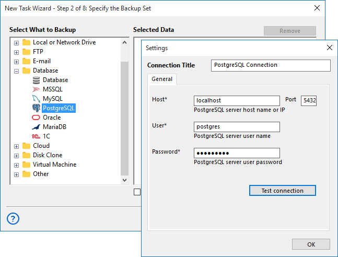
Task: Click the generic Database cylinder icon
Action: click(36, 80)
